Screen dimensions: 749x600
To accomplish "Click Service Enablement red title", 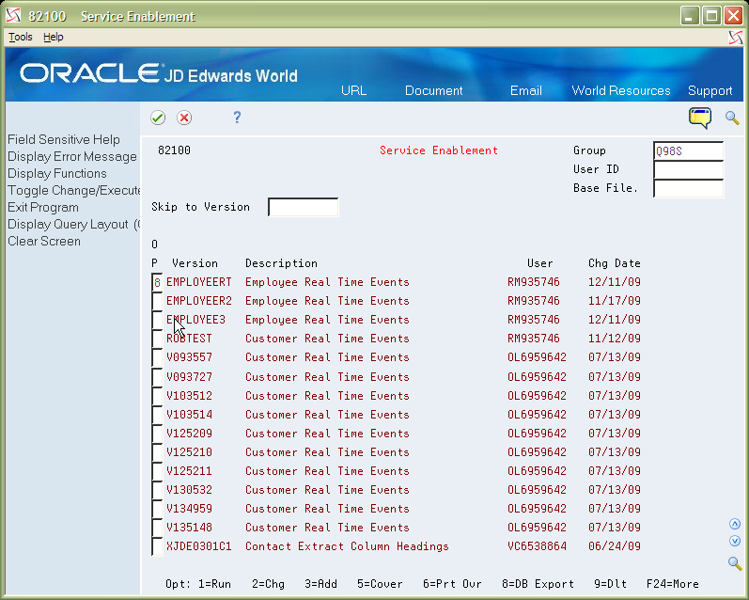I will [x=439, y=150].
